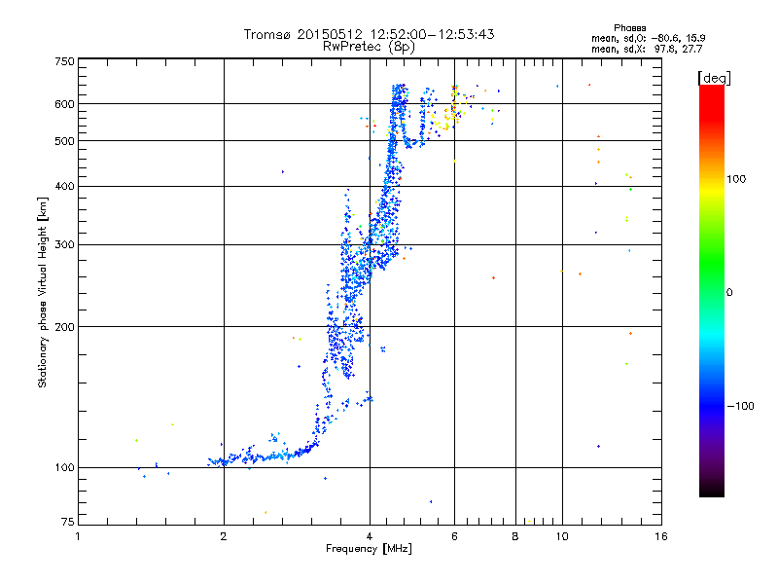Click the y-axis tick label '200'
Screen dimensions: 778x584
click(64, 327)
